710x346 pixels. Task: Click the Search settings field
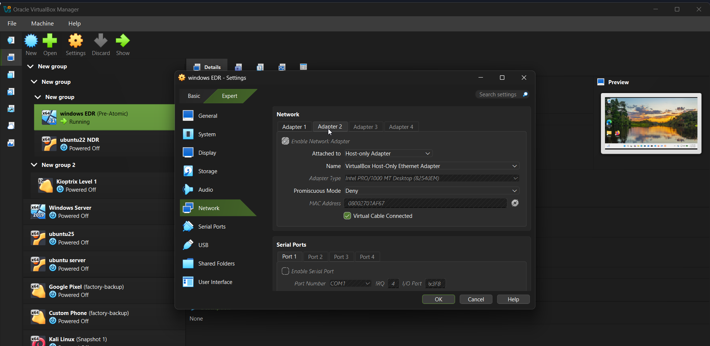pos(498,95)
